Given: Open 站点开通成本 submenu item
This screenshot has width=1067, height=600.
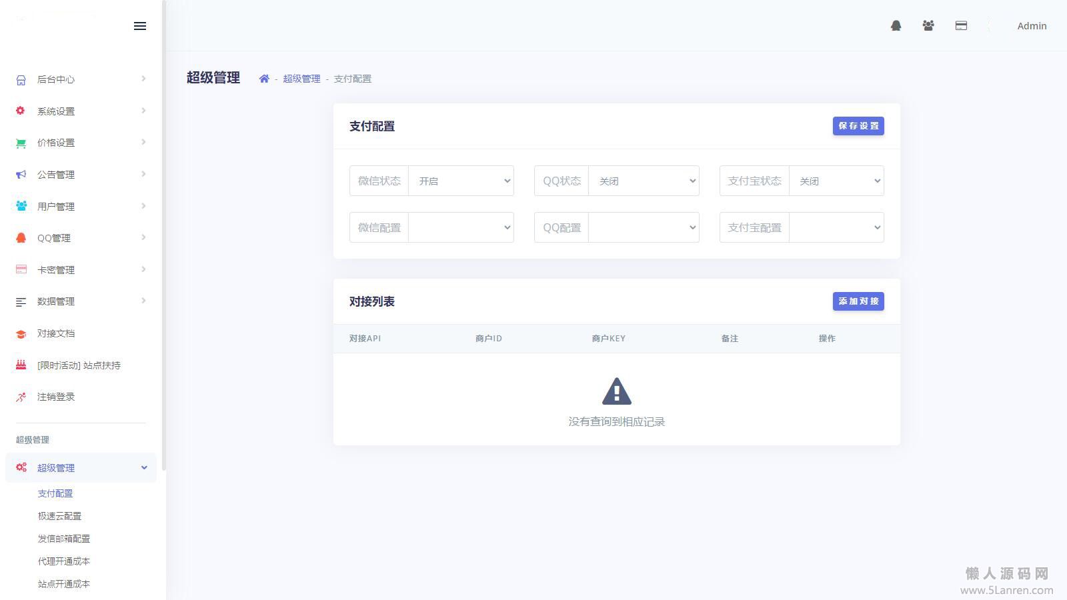Looking at the screenshot, I should coord(64,584).
